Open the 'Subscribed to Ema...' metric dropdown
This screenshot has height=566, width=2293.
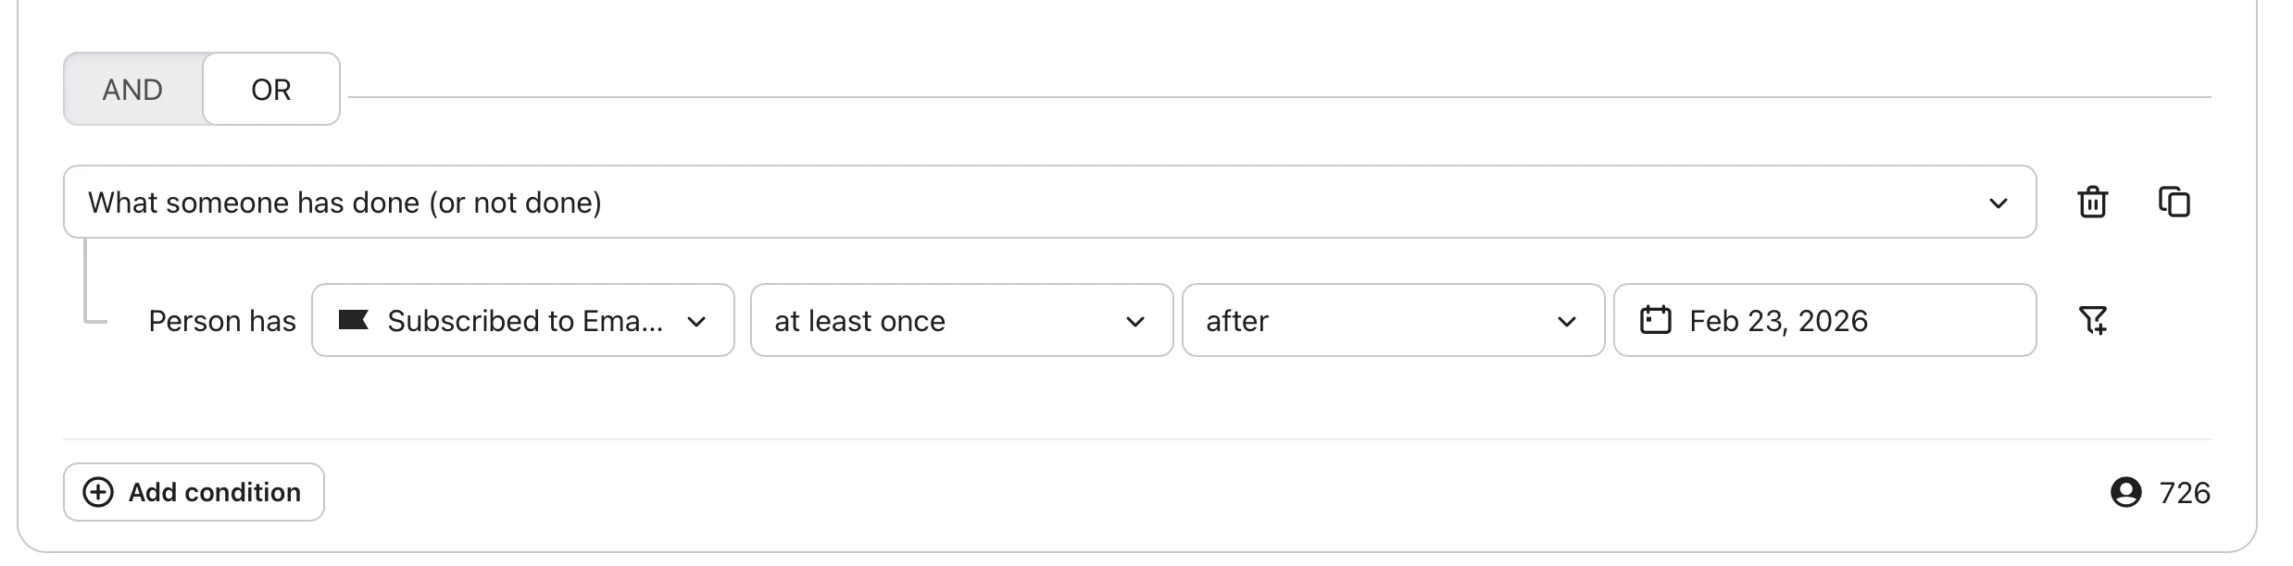pyautogui.click(x=523, y=320)
